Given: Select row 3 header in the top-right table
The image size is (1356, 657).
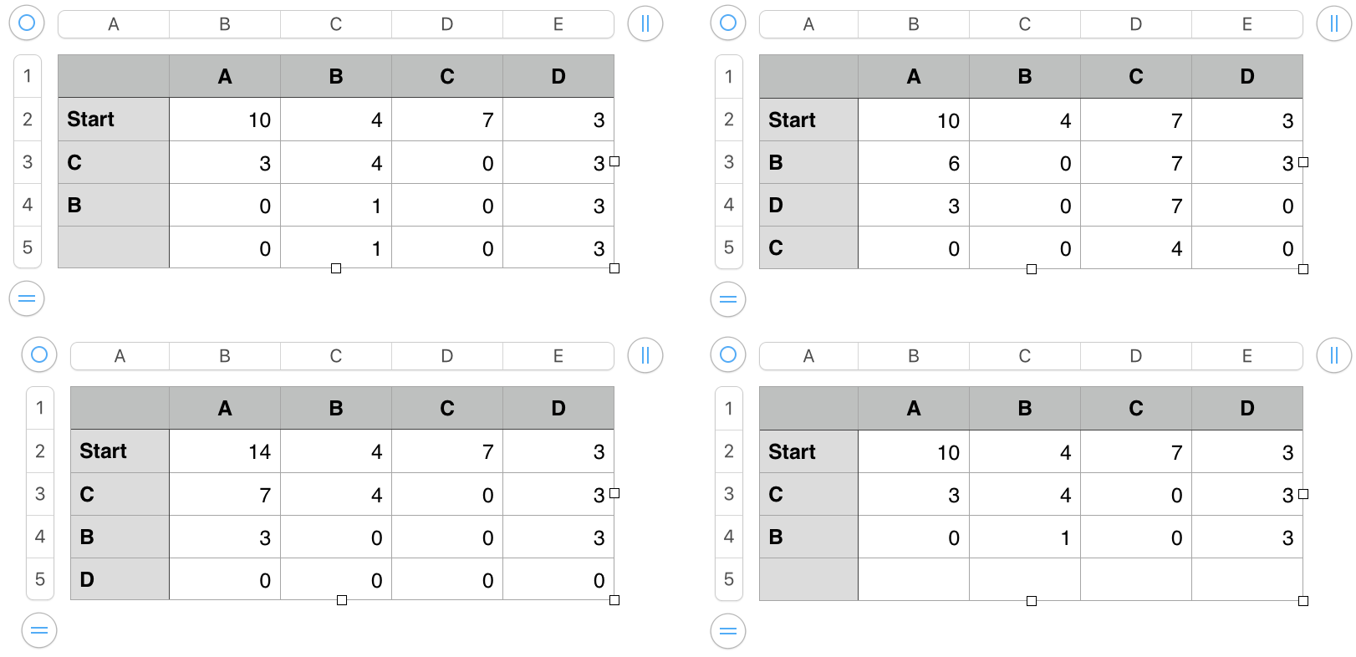Looking at the screenshot, I should (729, 162).
